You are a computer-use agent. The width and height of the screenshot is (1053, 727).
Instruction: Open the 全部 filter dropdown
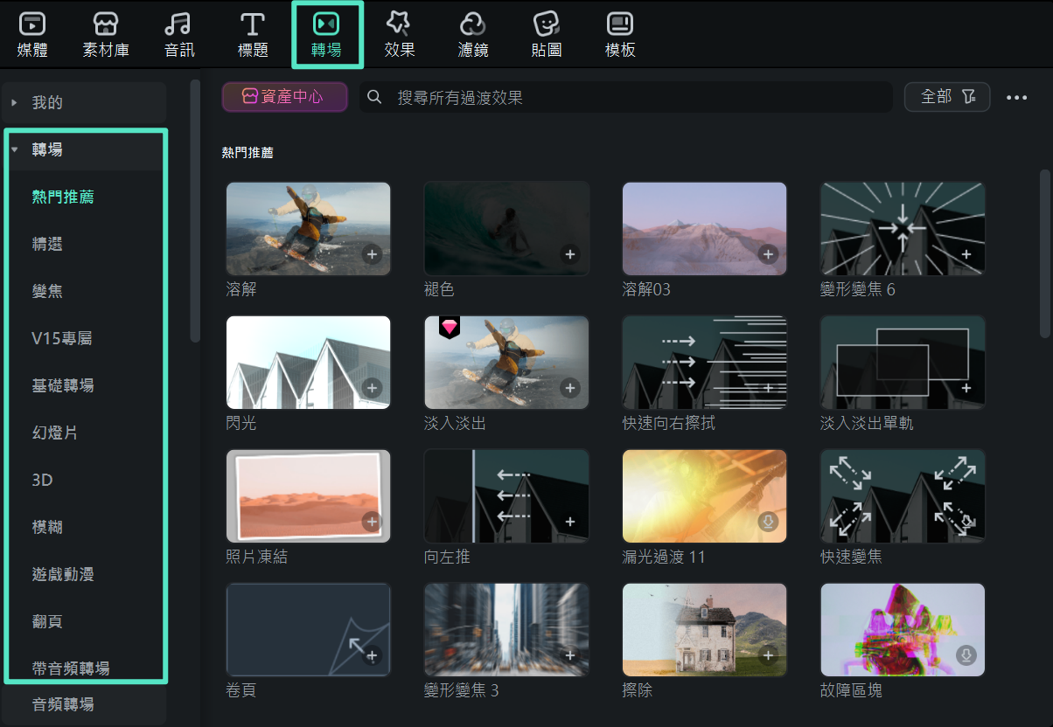(947, 97)
